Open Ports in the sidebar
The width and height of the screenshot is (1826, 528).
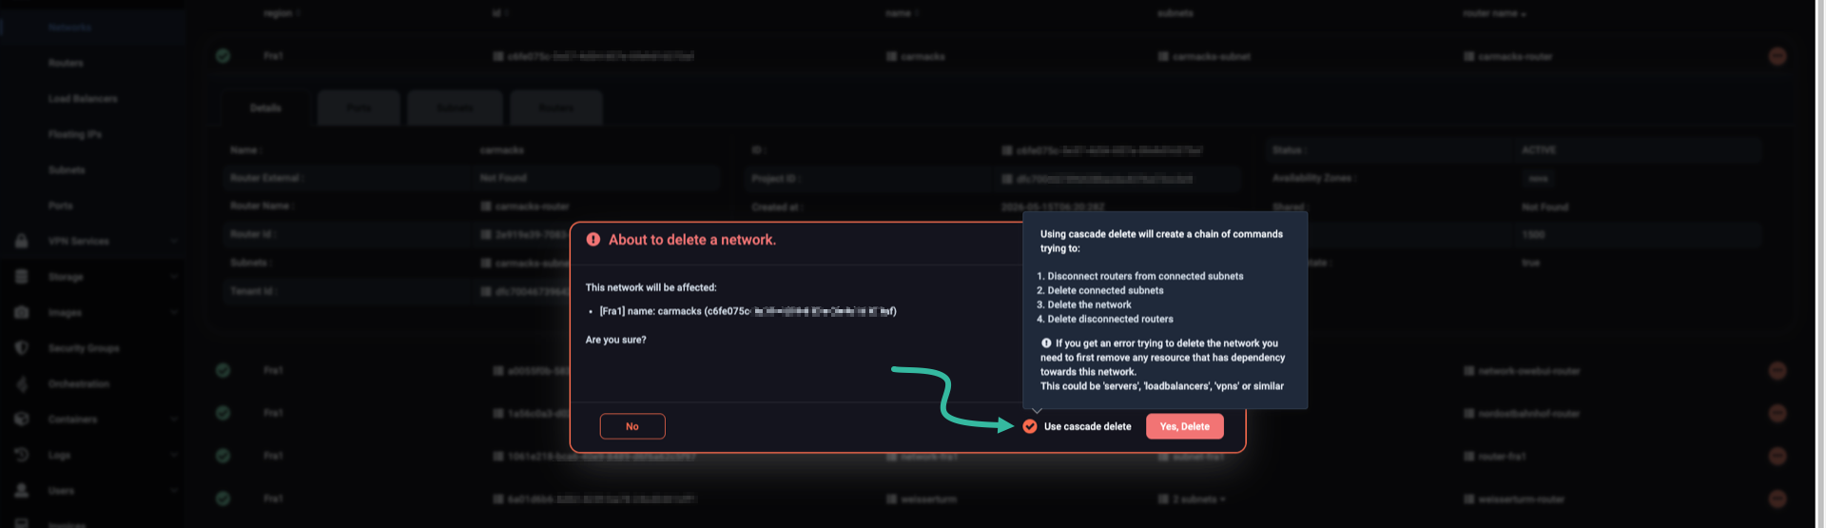point(60,205)
